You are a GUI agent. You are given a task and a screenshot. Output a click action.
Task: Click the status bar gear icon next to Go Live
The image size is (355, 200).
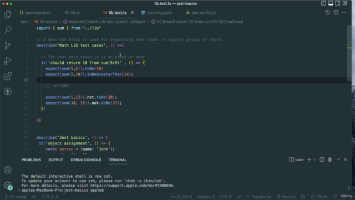click(303, 197)
